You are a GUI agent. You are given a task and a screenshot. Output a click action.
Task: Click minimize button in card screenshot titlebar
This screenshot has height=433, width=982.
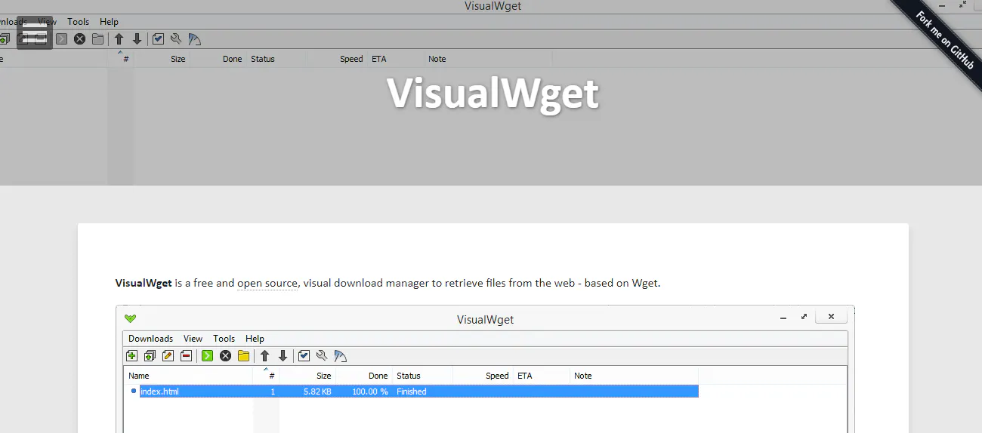[x=783, y=318]
